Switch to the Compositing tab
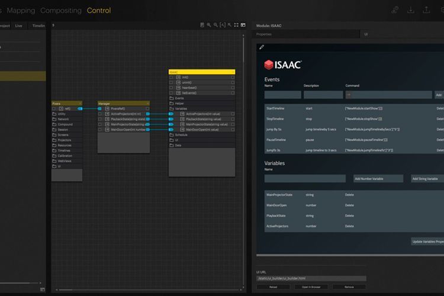 pyautogui.click(x=61, y=11)
